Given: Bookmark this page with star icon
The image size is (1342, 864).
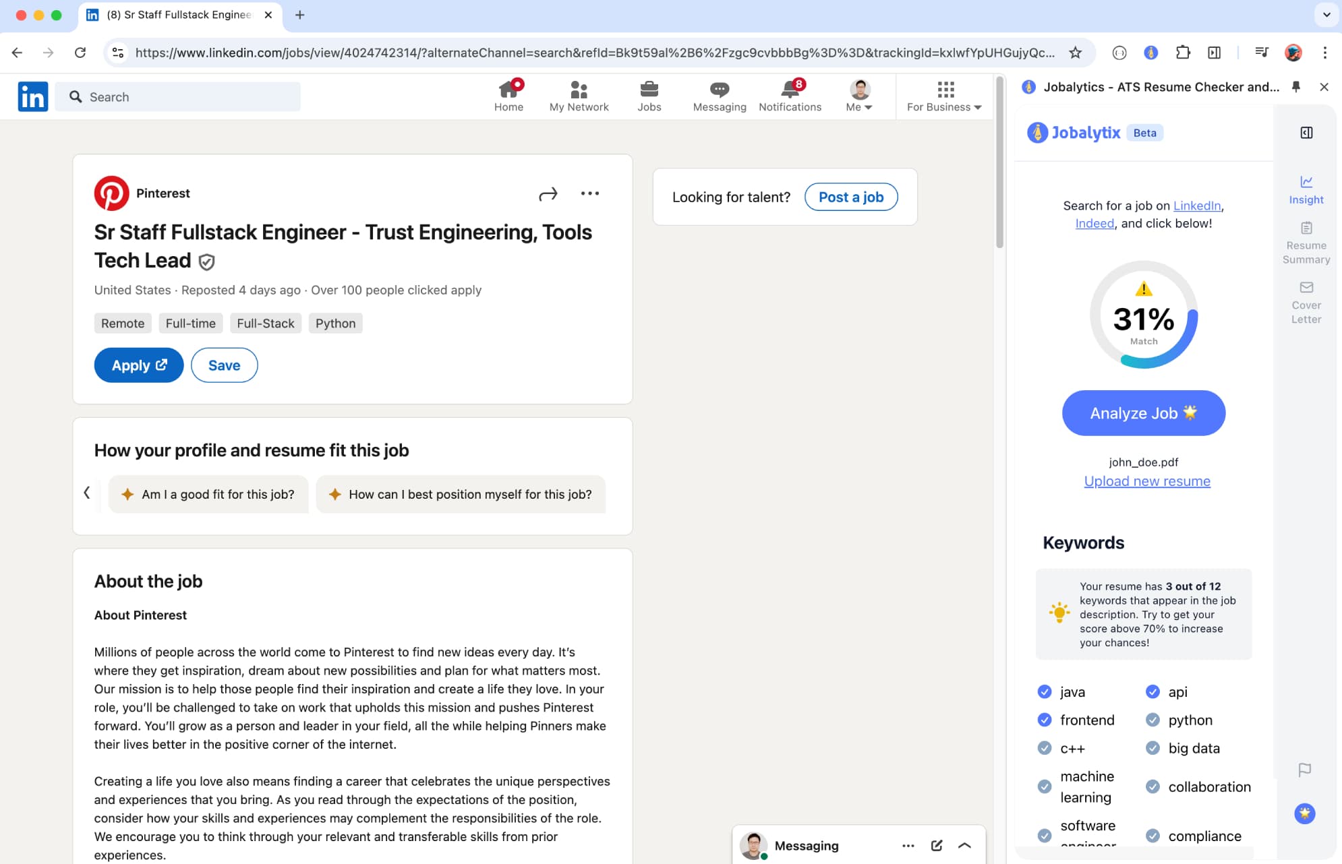Looking at the screenshot, I should click(x=1075, y=53).
